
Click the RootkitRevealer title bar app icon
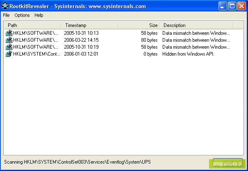coord(5,6)
